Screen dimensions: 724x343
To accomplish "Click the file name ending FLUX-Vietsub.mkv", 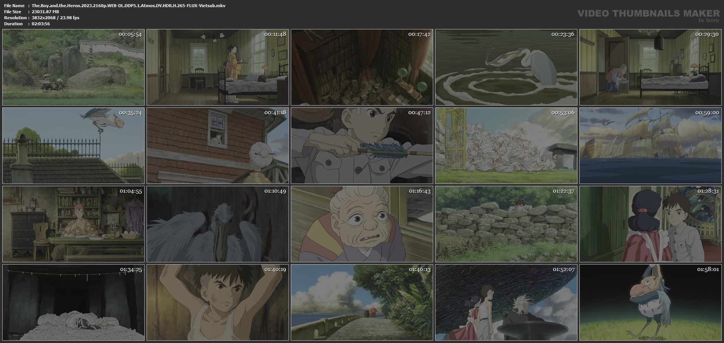I will pos(128,6).
